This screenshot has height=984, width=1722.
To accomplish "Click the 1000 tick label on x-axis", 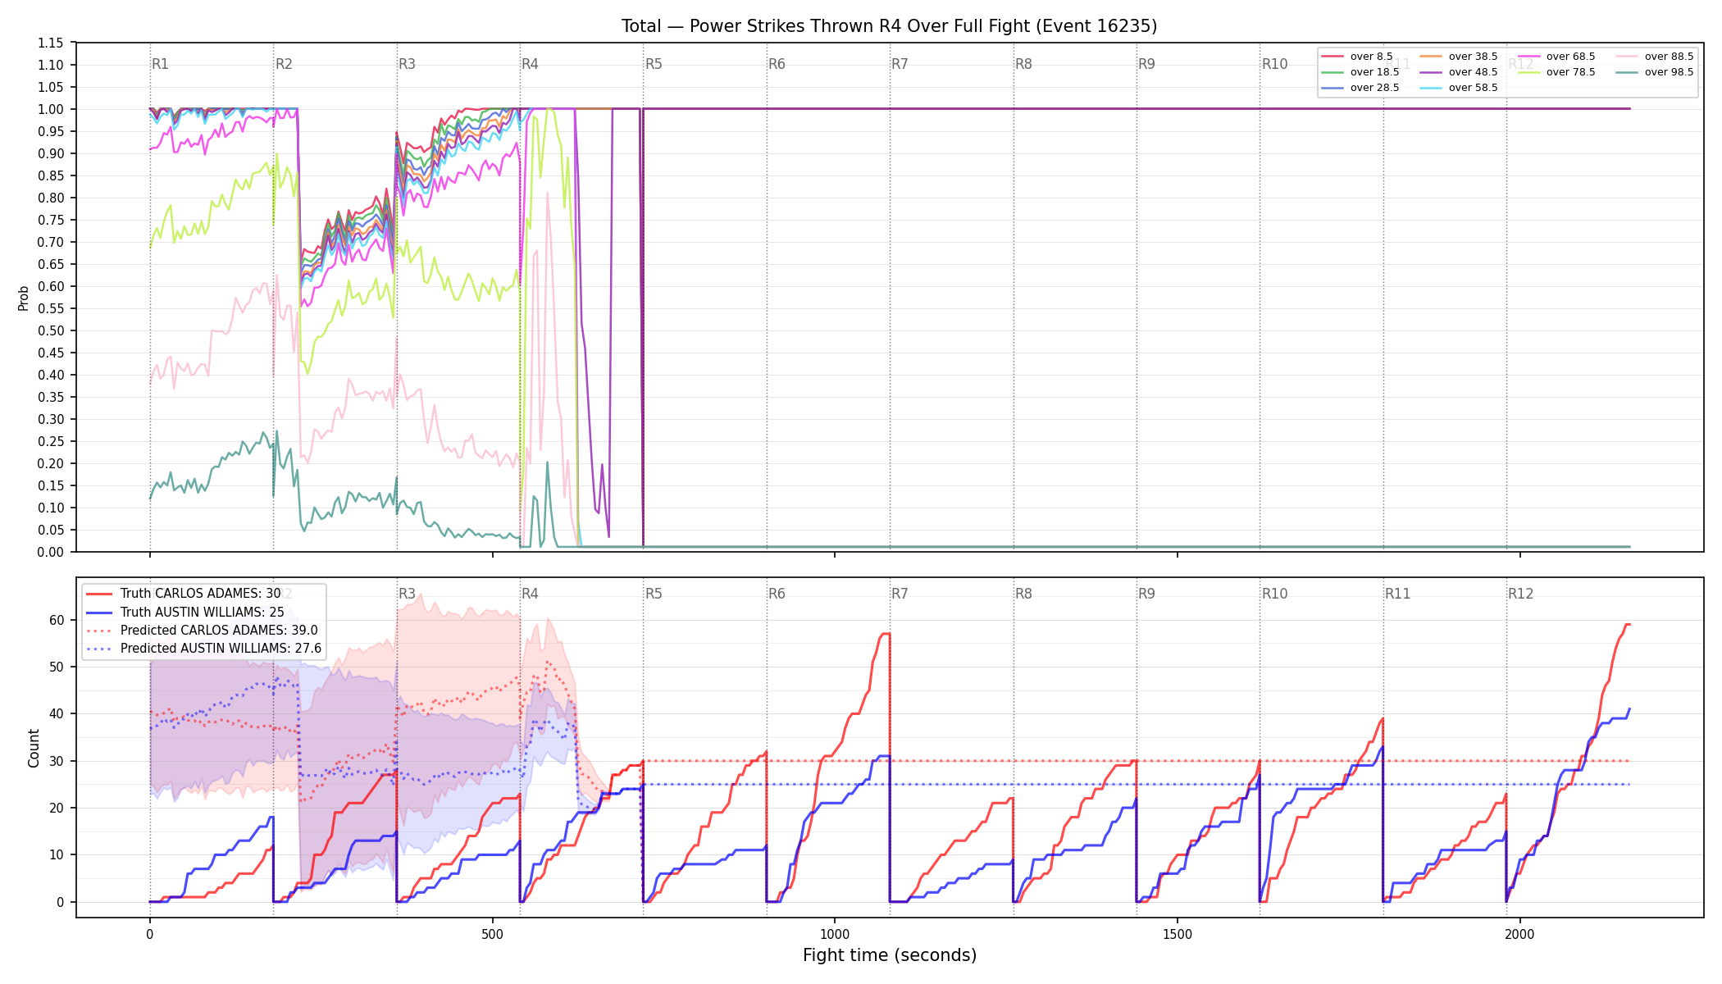I will (x=835, y=934).
